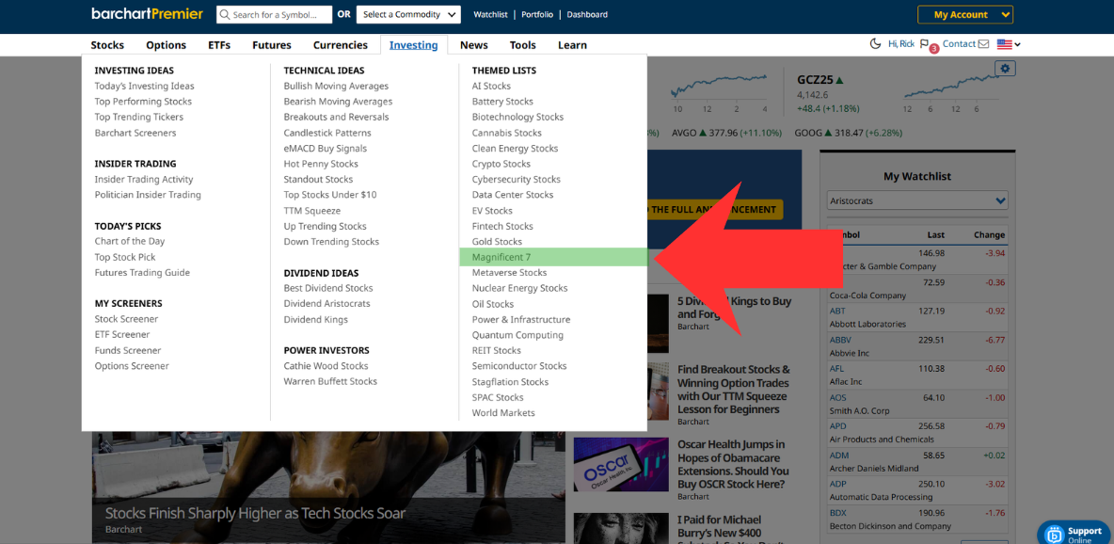
Task: Open Dividend Aristocrats link
Action: (x=326, y=304)
